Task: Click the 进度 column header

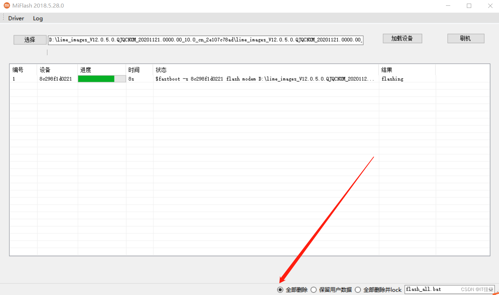Action: pyautogui.click(x=102, y=70)
